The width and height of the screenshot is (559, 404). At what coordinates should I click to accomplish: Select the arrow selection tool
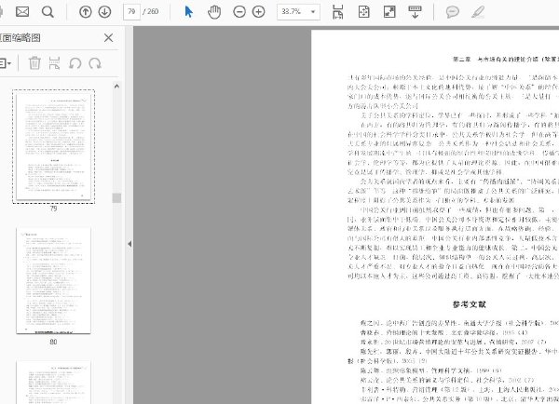188,12
